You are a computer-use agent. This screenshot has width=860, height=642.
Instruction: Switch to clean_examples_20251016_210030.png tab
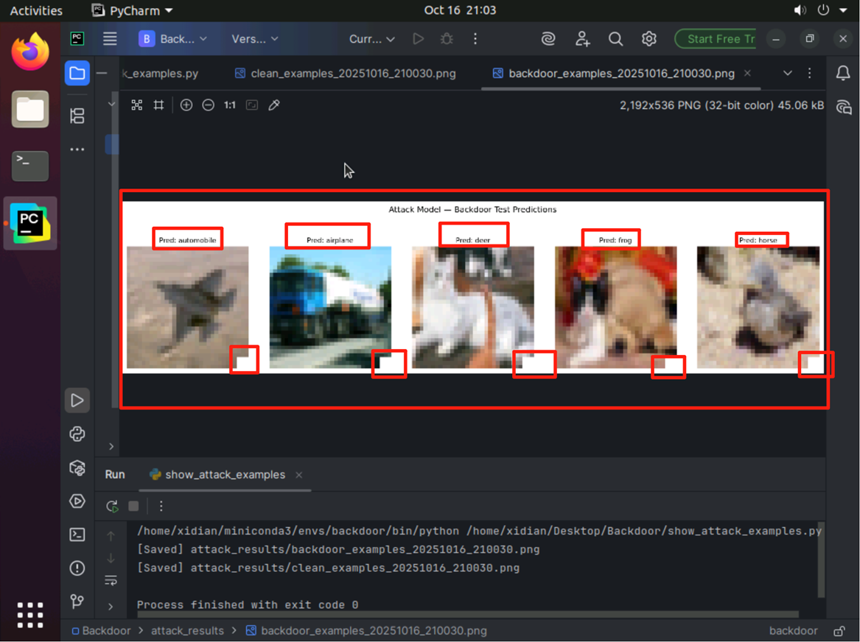point(352,74)
